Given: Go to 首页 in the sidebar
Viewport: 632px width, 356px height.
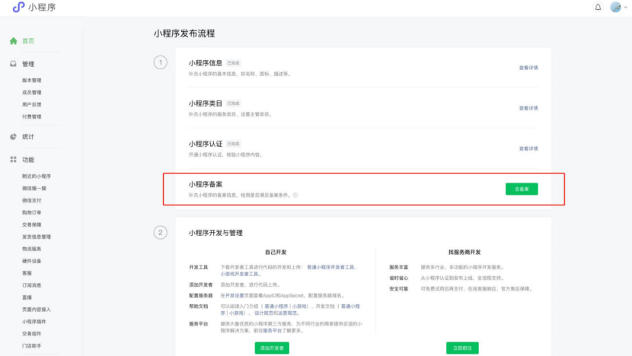Looking at the screenshot, I should (28, 41).
